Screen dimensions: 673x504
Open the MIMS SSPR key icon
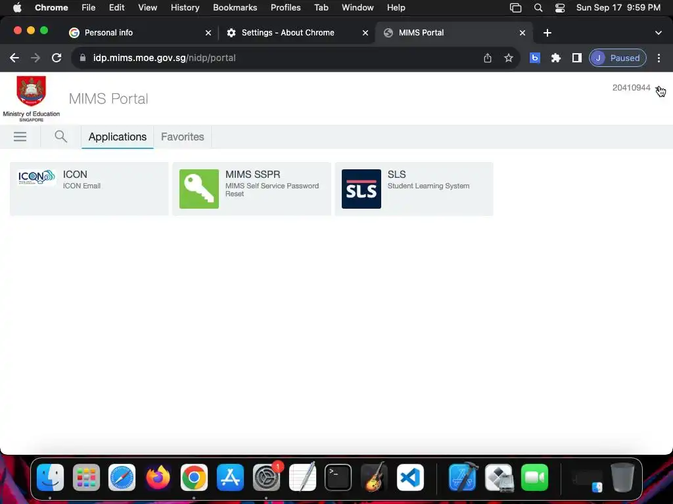pyautogui.click(x=198, y=188)
